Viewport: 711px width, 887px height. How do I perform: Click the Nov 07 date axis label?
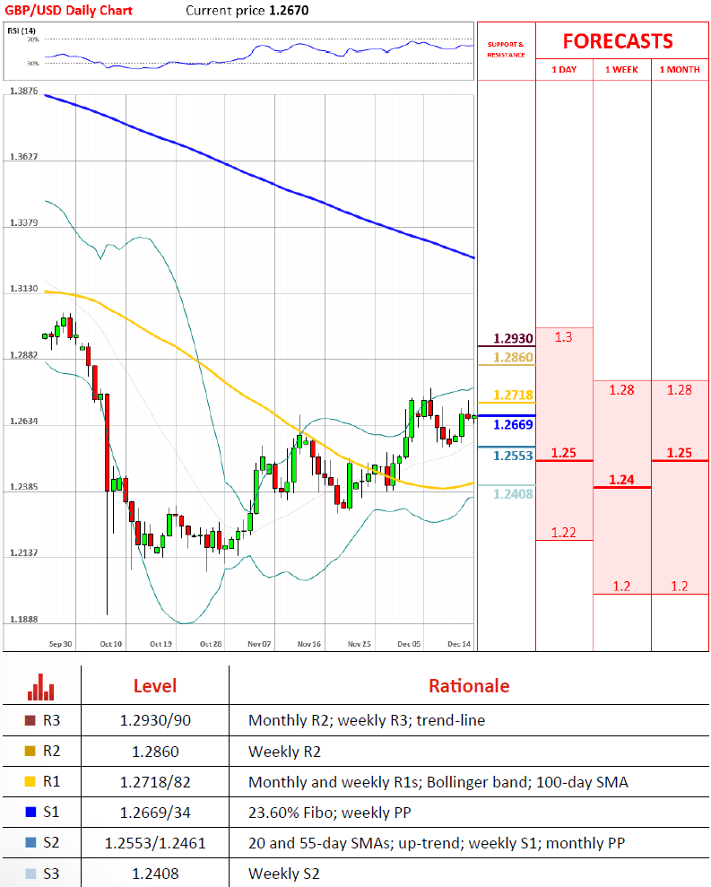(259, 644)
